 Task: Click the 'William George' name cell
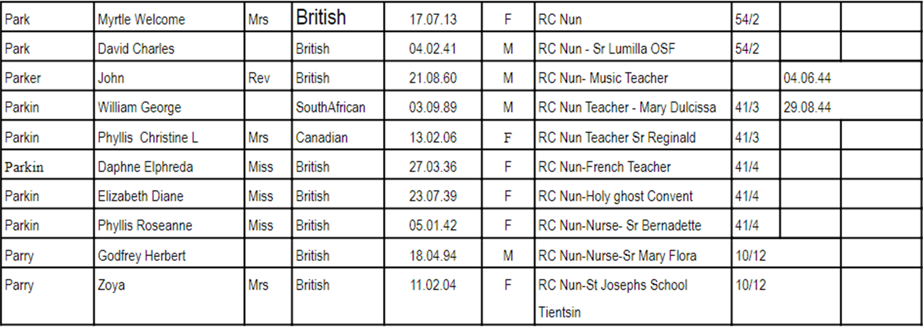coord(169,105)
